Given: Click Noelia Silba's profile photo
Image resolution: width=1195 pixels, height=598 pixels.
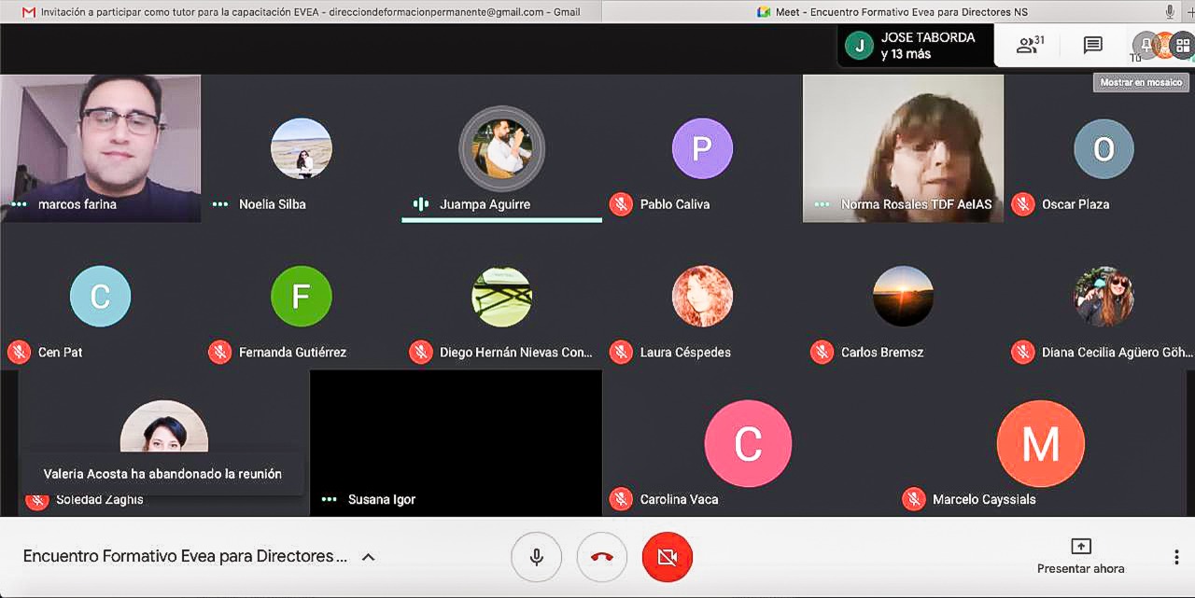Looking at the screenshot, I should click(x=301, y=148).
